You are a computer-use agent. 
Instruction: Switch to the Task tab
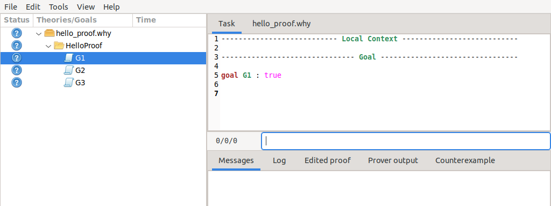(x=227, y=24)
